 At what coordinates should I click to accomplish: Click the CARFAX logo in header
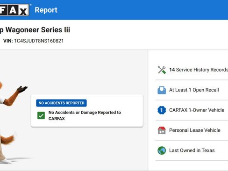pos(14,10)
